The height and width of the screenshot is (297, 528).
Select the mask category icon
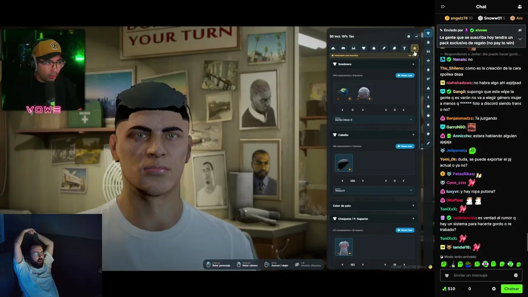tap(343, 48)
